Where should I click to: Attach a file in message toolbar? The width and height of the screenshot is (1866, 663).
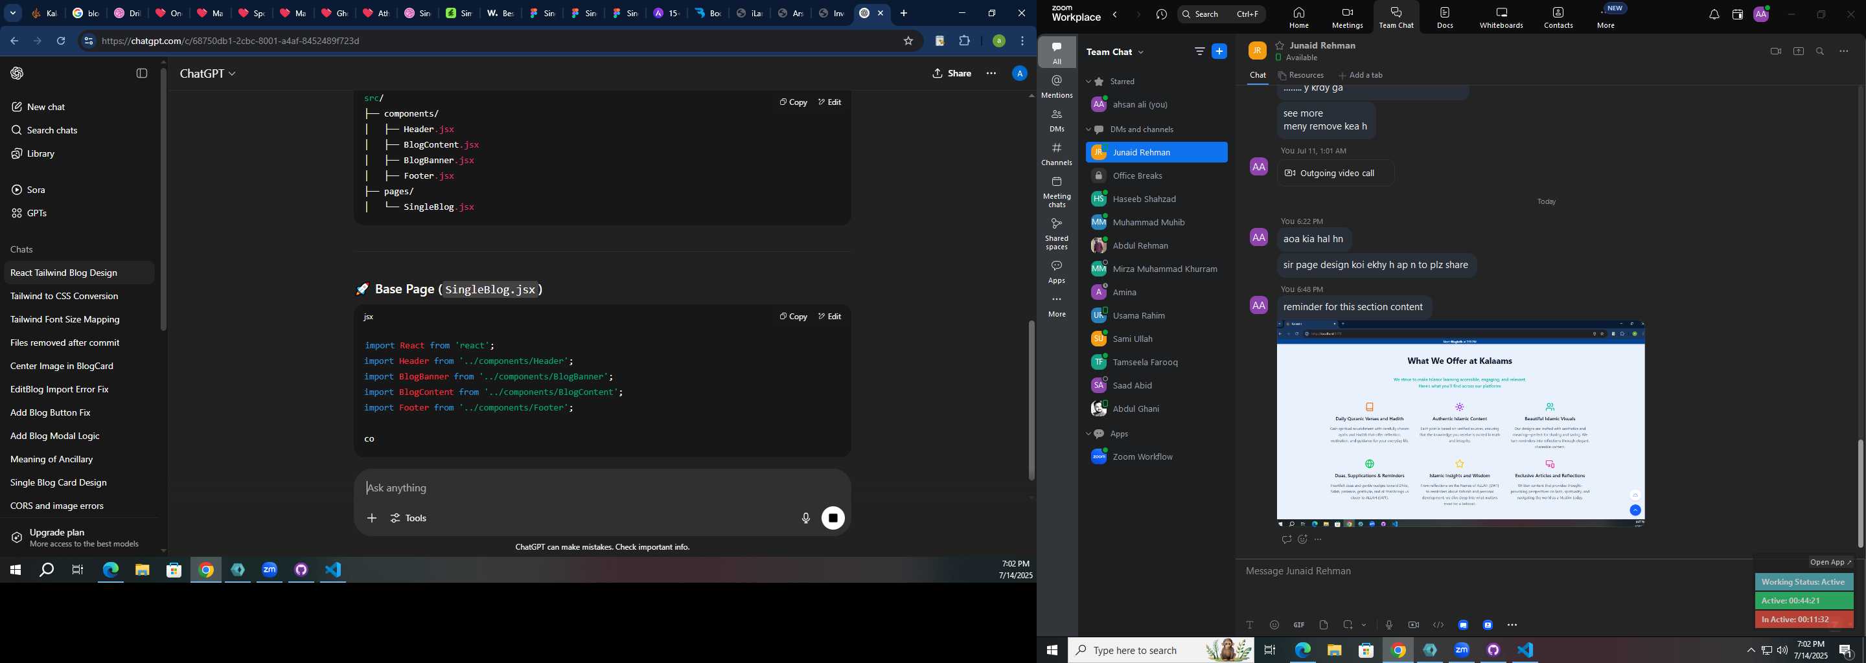click(x=1324, y=625)
